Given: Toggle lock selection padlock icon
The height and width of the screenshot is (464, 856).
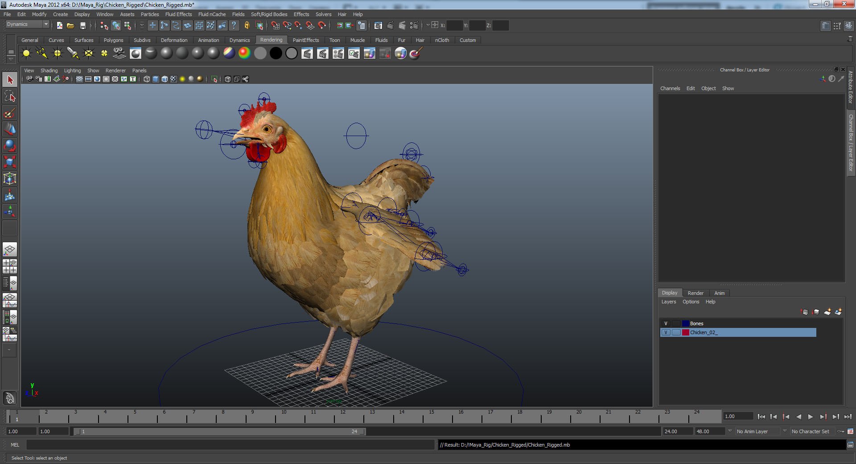Looking at the screenshot, I should (x=247, y=25).
